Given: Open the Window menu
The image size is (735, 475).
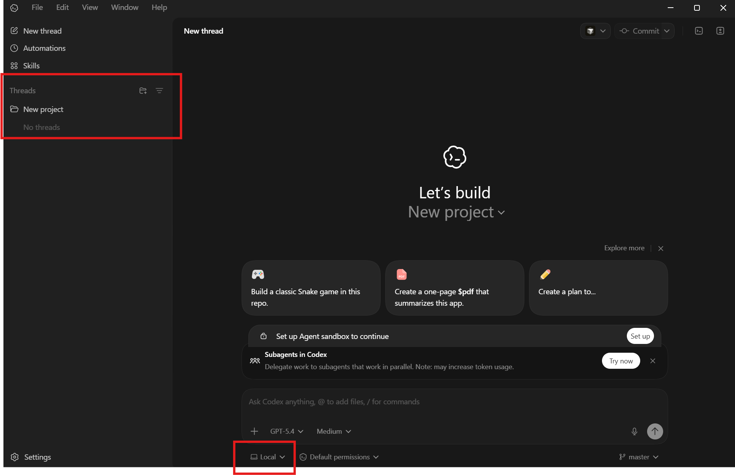Looking at the screenshot, I should pos(124,7).
